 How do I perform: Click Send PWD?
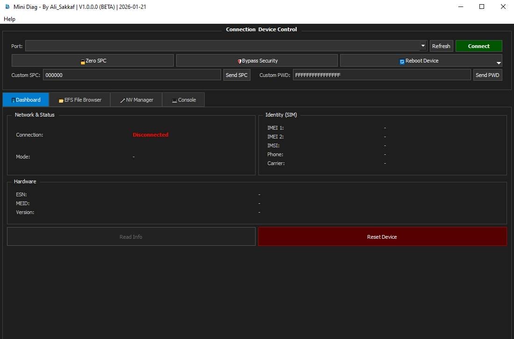click(x=487, y=75)
